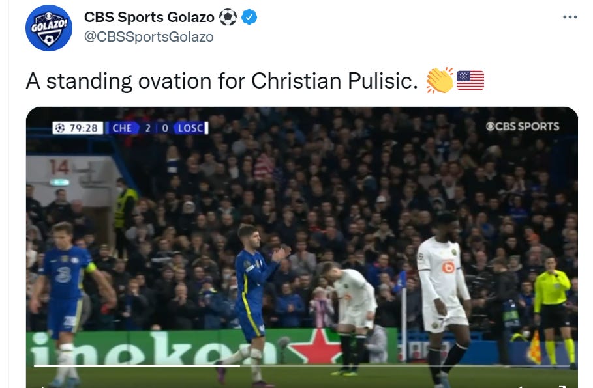Viewport: 593px width, 388px height.
Task: Click the Champions League scoreboard logo
Action: tap(60, 128)
